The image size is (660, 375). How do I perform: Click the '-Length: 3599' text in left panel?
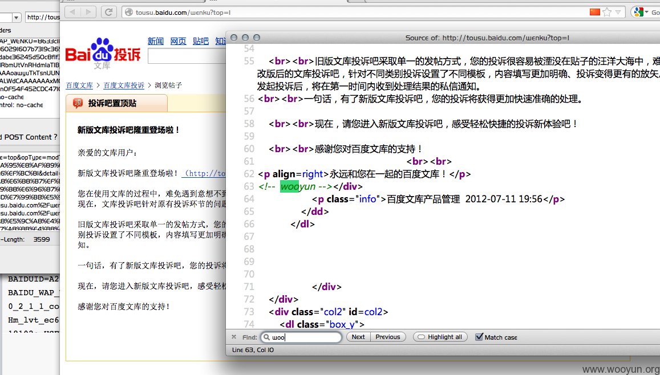(x=25, y=239)
